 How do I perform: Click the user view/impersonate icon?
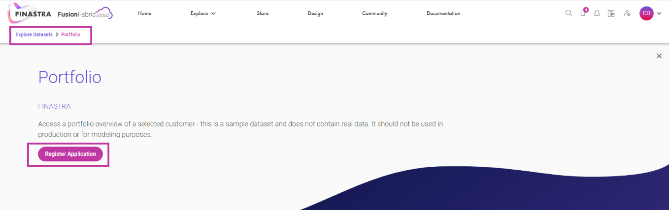[x=627, y=13]
